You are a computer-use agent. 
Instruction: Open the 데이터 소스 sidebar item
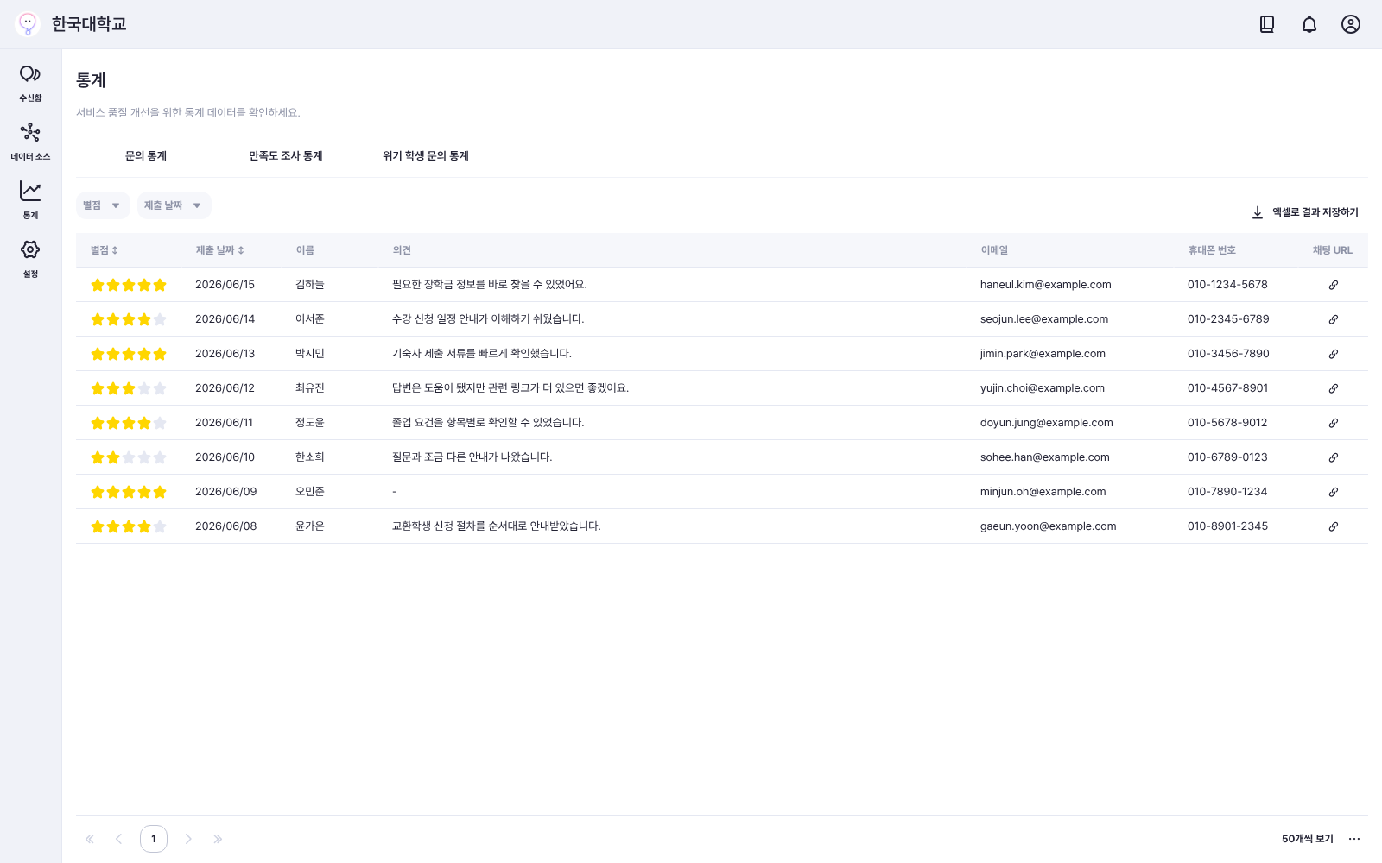tap(30, 142)
